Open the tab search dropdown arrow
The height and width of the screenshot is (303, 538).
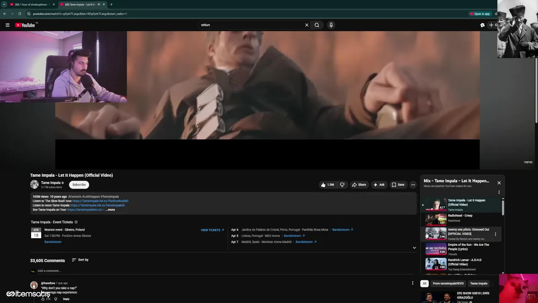4,4
